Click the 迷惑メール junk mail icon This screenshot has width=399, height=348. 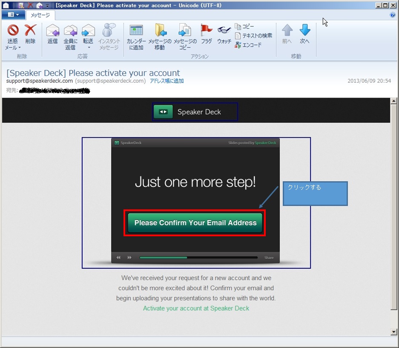tap(13, 30)
